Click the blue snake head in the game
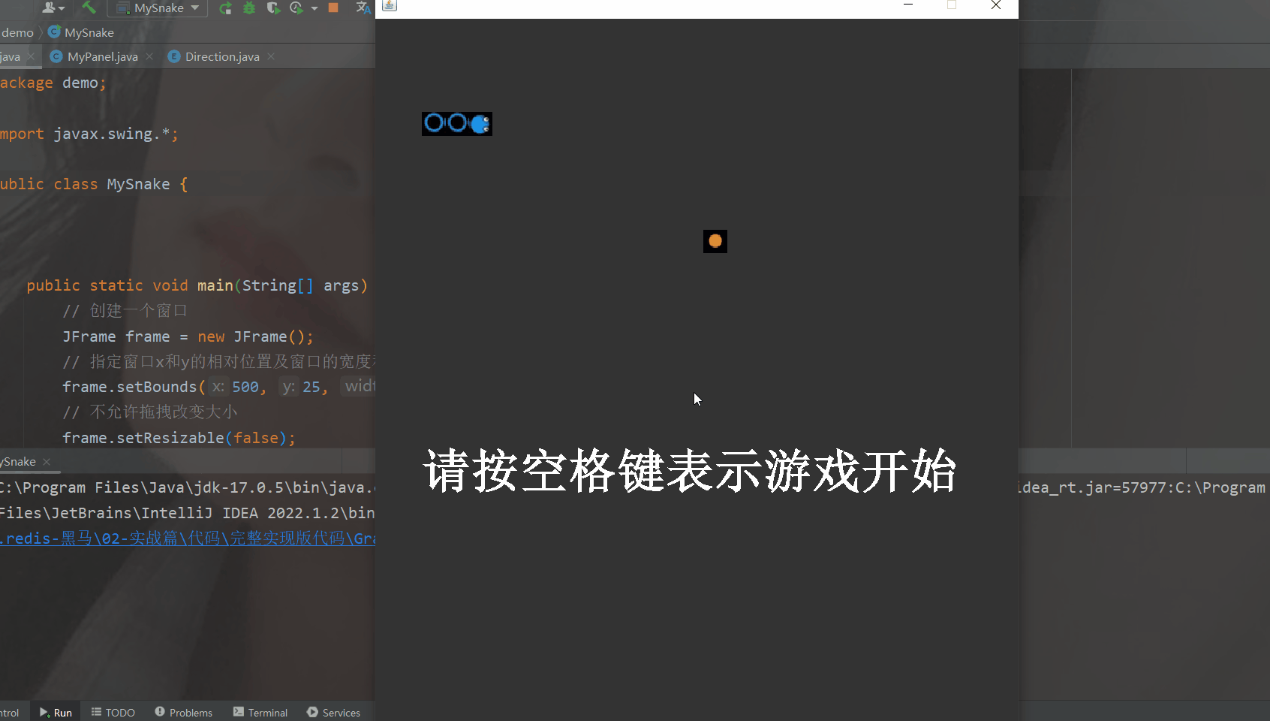The height and width of the screenshot is (721, 1270). pos(480,124)
